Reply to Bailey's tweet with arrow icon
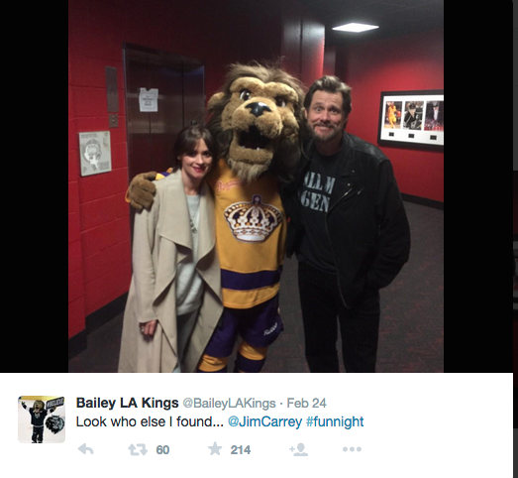This screenshot has width=518, height=478. click(85, 449)
